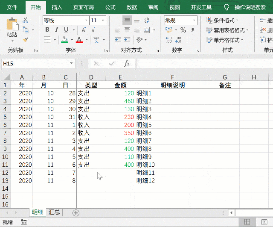Click the Paste clipboard icon
The width and height of the screenshot is (273, 227).
12,24
